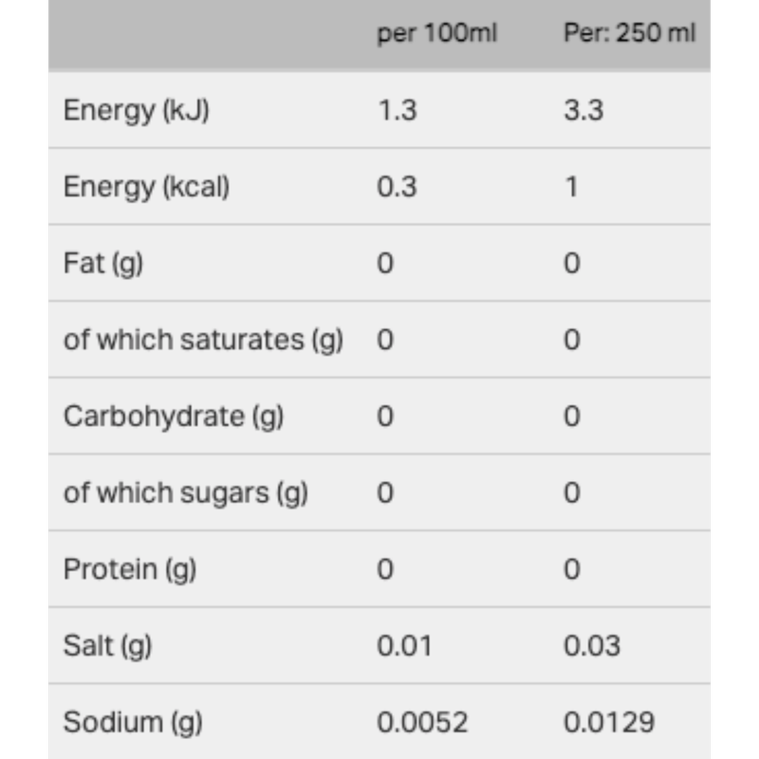Select the Sodium (g) row label
759x759 pixels.
(x=133, y=723)
